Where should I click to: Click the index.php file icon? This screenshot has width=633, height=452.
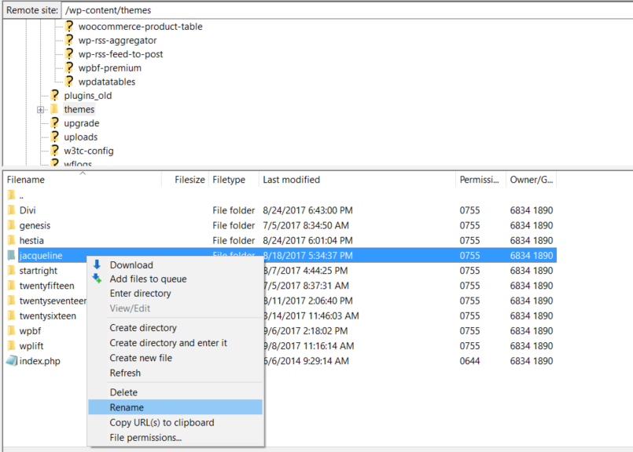pos(12,360)
